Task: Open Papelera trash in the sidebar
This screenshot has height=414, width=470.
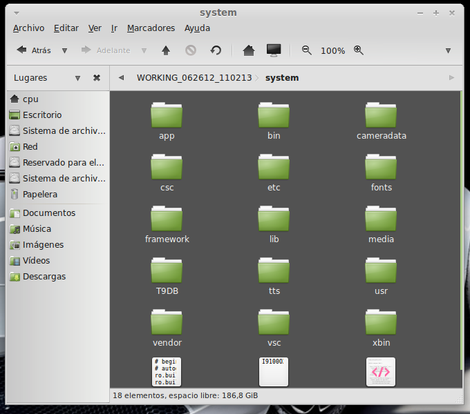Action: [x=57, y=194]
